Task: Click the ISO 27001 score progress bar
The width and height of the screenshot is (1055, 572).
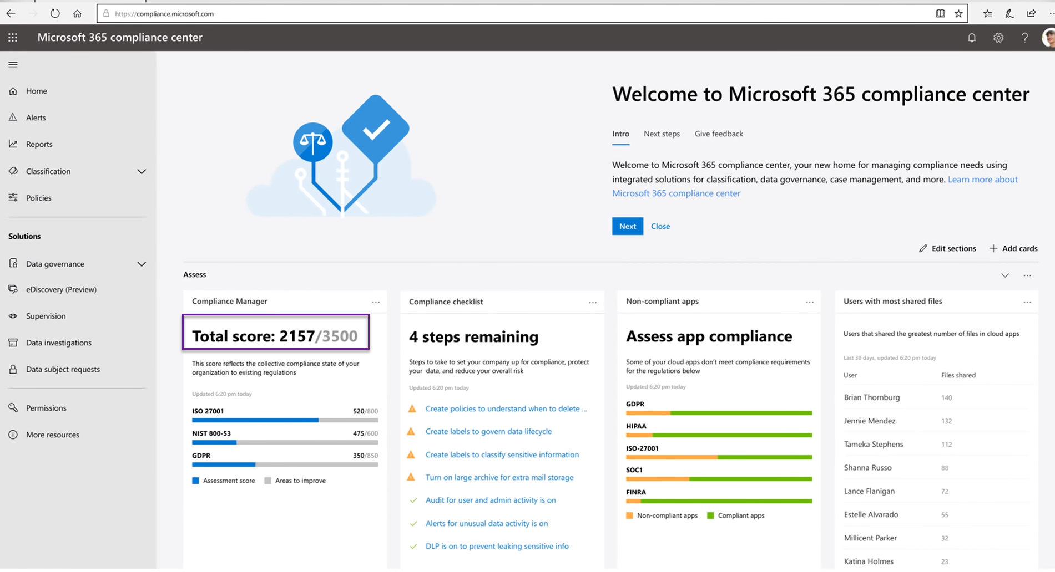Action: [x=285, y=420]
